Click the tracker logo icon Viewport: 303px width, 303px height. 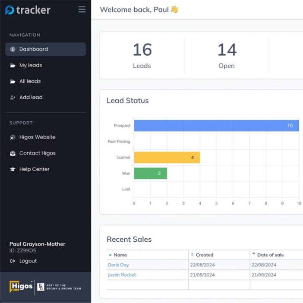(9, 10)
